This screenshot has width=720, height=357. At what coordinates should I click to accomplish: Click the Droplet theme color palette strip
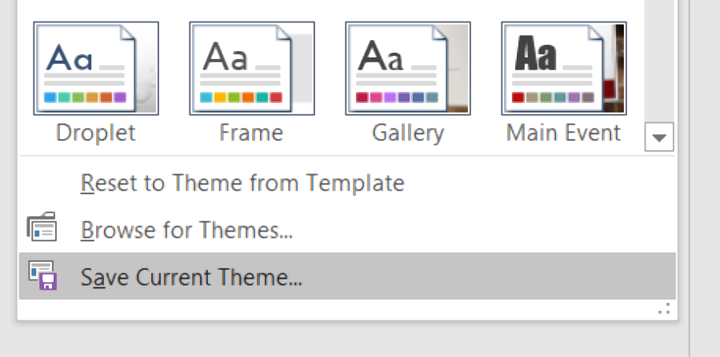[85, 97]
